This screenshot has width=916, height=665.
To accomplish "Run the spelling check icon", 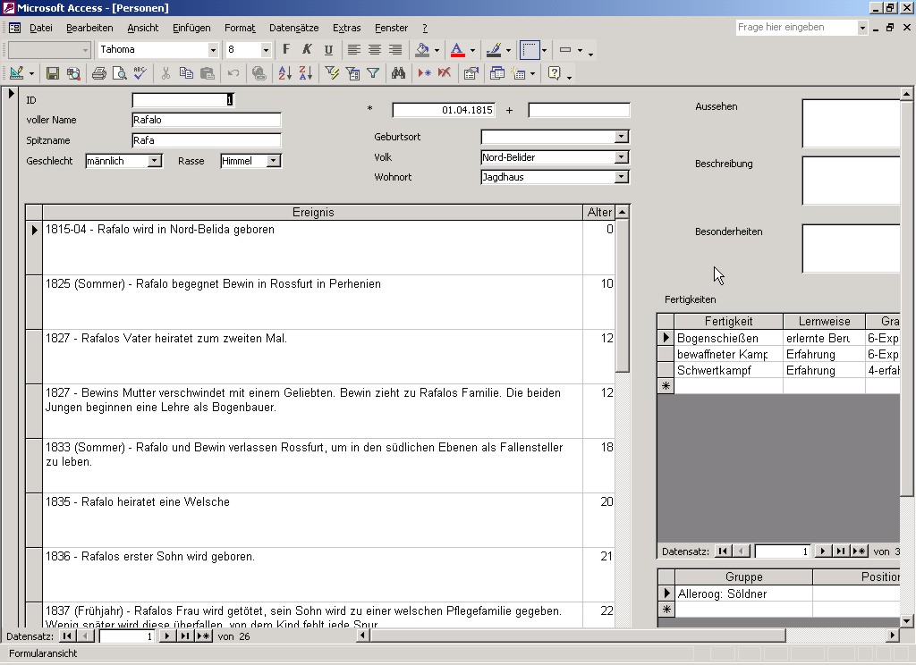I will [140, 73].
